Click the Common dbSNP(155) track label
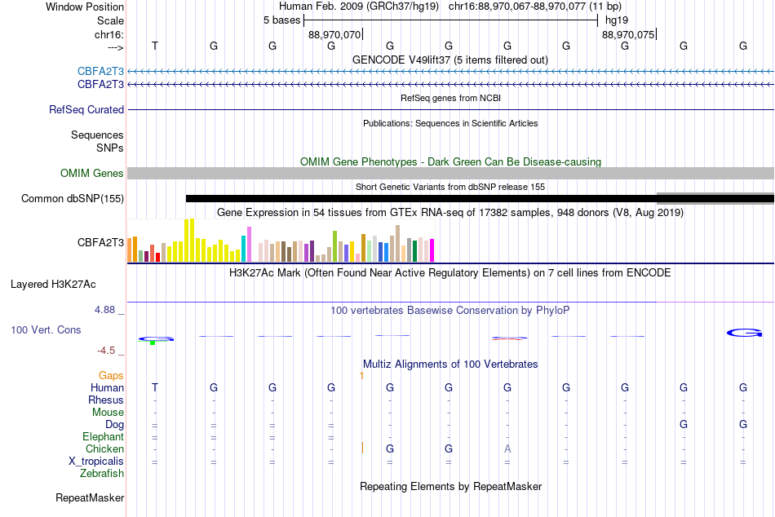Screen dimensions: 775x517 (x=73, y=198)
